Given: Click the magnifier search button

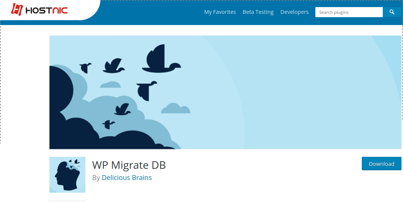Looking at the screenshot, I should click(x=392, y=12).
